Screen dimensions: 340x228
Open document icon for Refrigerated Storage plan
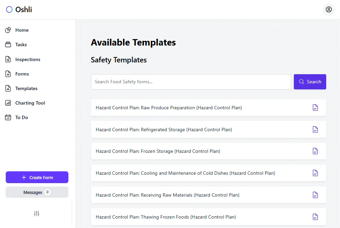tap(315, 130)
